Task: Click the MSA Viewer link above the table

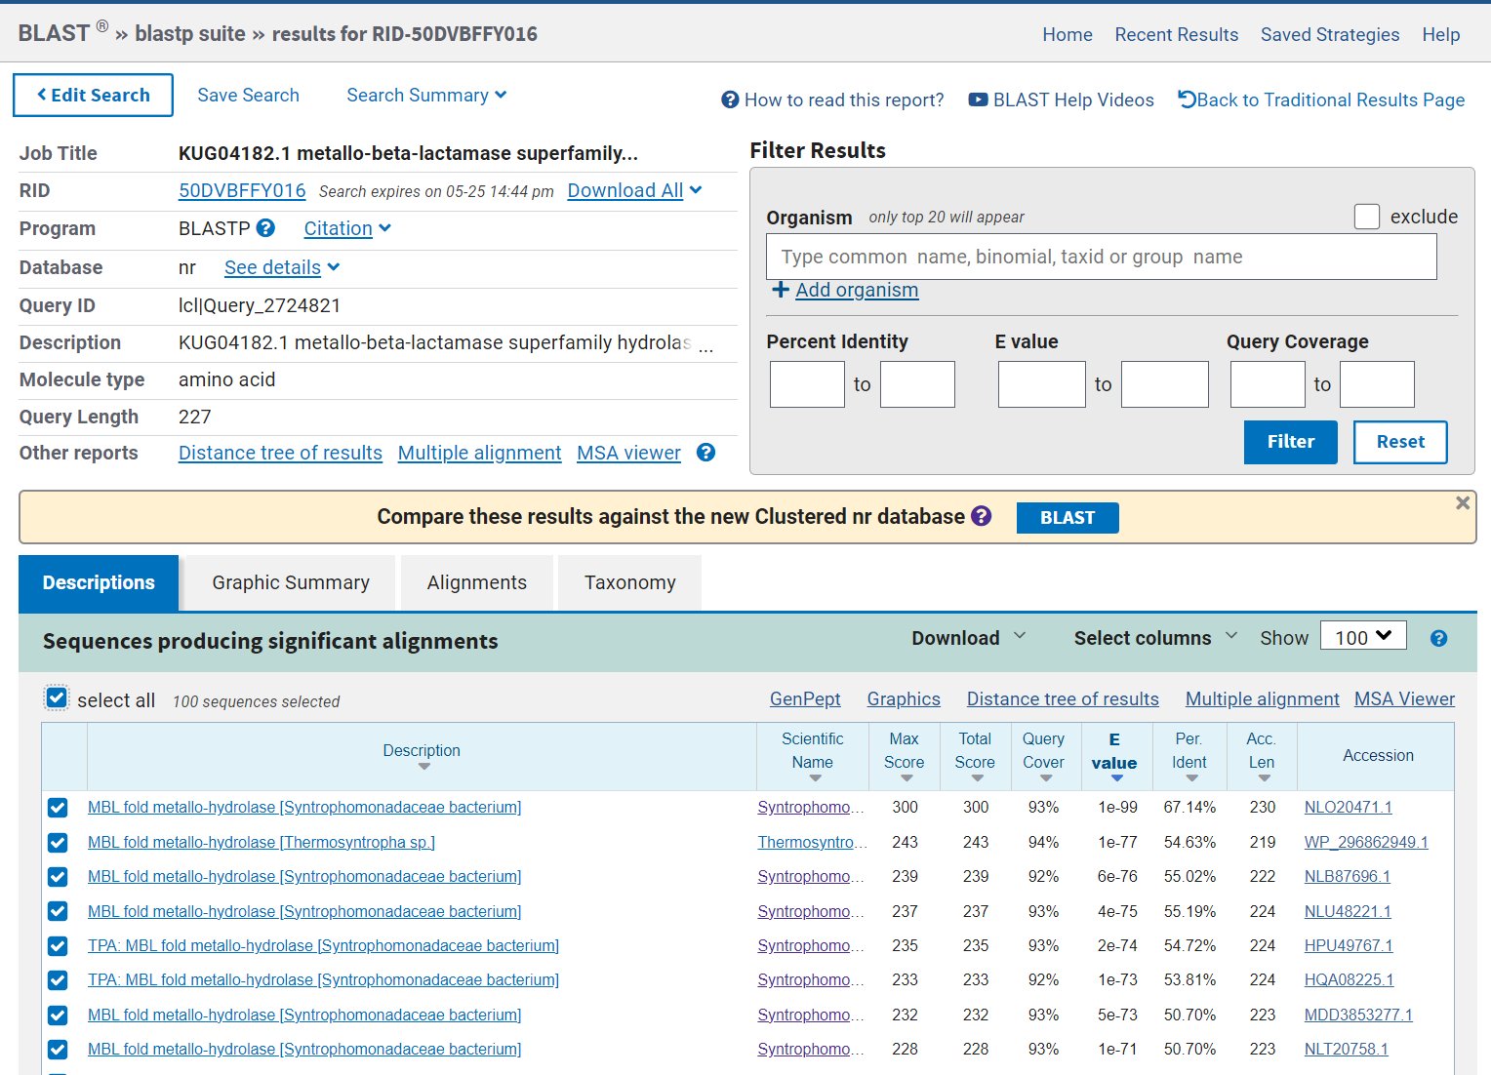Action: pyautogui.click(x=1404, y=698)
